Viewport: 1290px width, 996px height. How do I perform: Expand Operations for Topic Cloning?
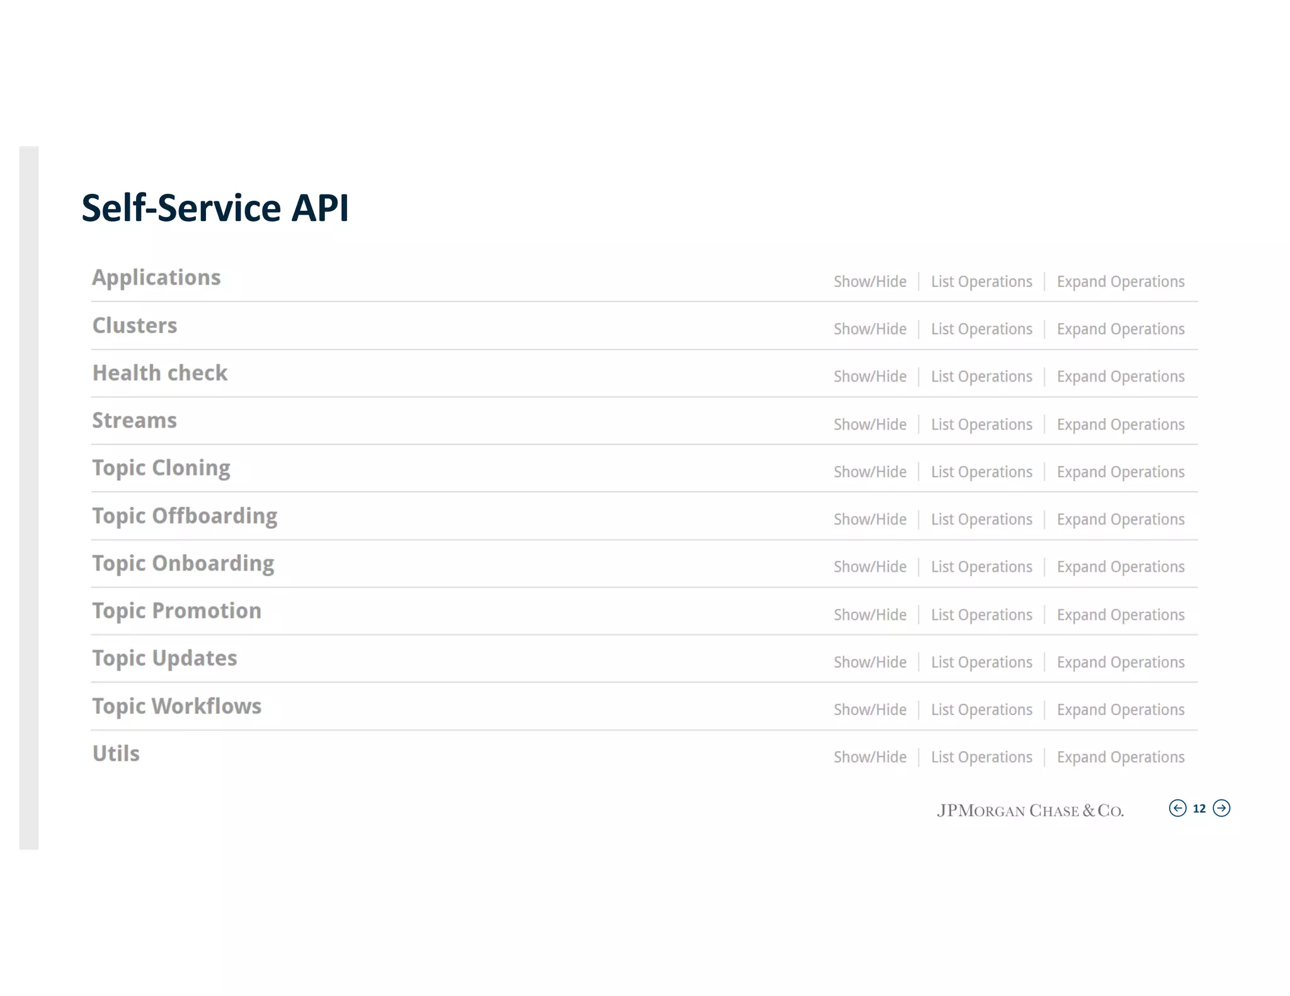1121,472
